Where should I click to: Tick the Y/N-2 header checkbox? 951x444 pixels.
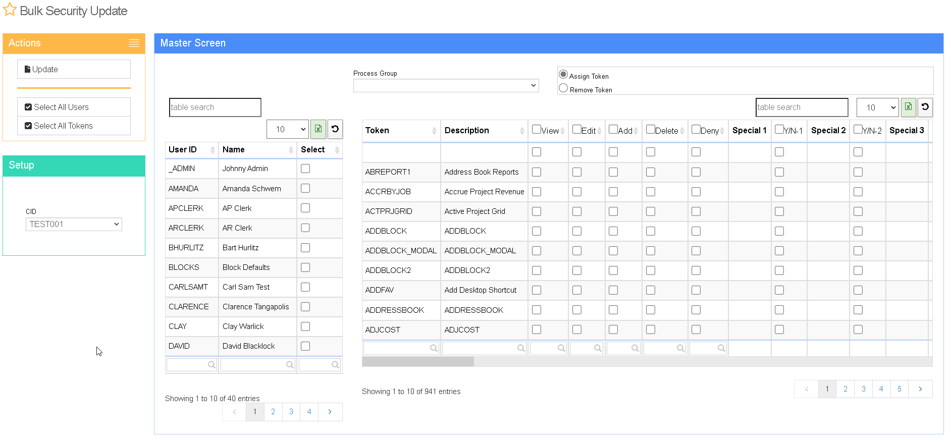pyautogui.click(x=858, y=129)
